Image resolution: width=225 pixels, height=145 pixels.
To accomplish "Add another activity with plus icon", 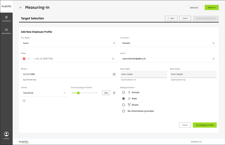I will [x=24, y=101].
